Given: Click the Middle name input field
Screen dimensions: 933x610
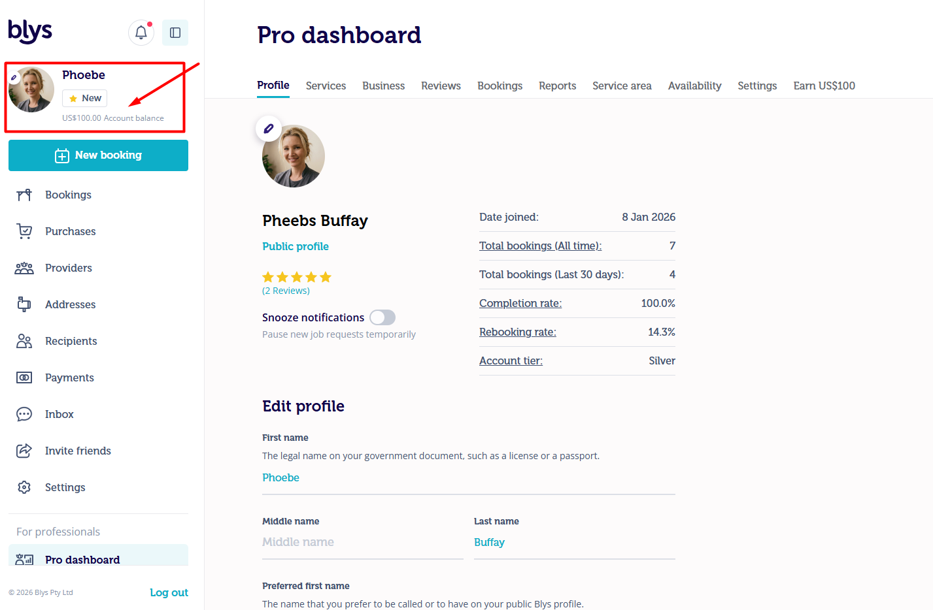Looking at the screenshot, I should (x=363, y=542).
